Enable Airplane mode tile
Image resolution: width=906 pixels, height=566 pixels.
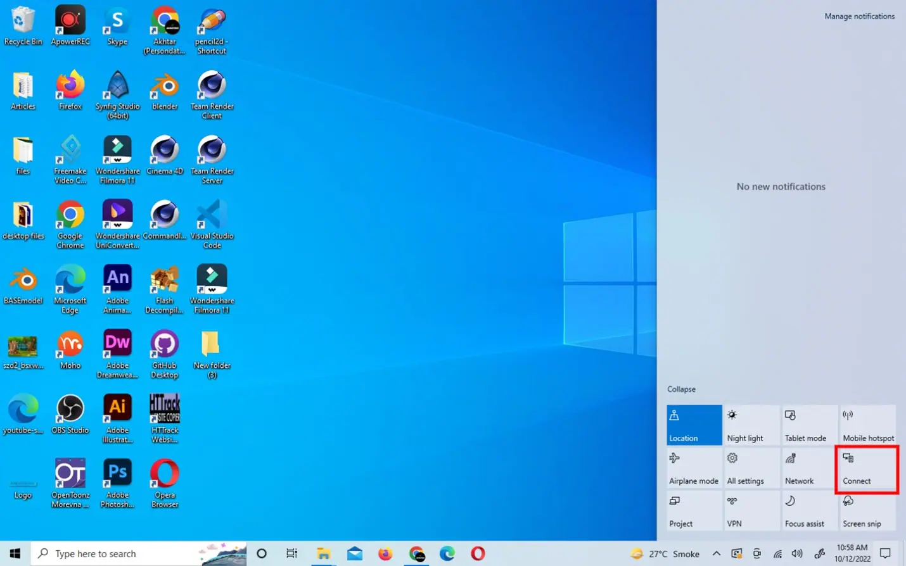pyautogui.click(x=694, y=468)
